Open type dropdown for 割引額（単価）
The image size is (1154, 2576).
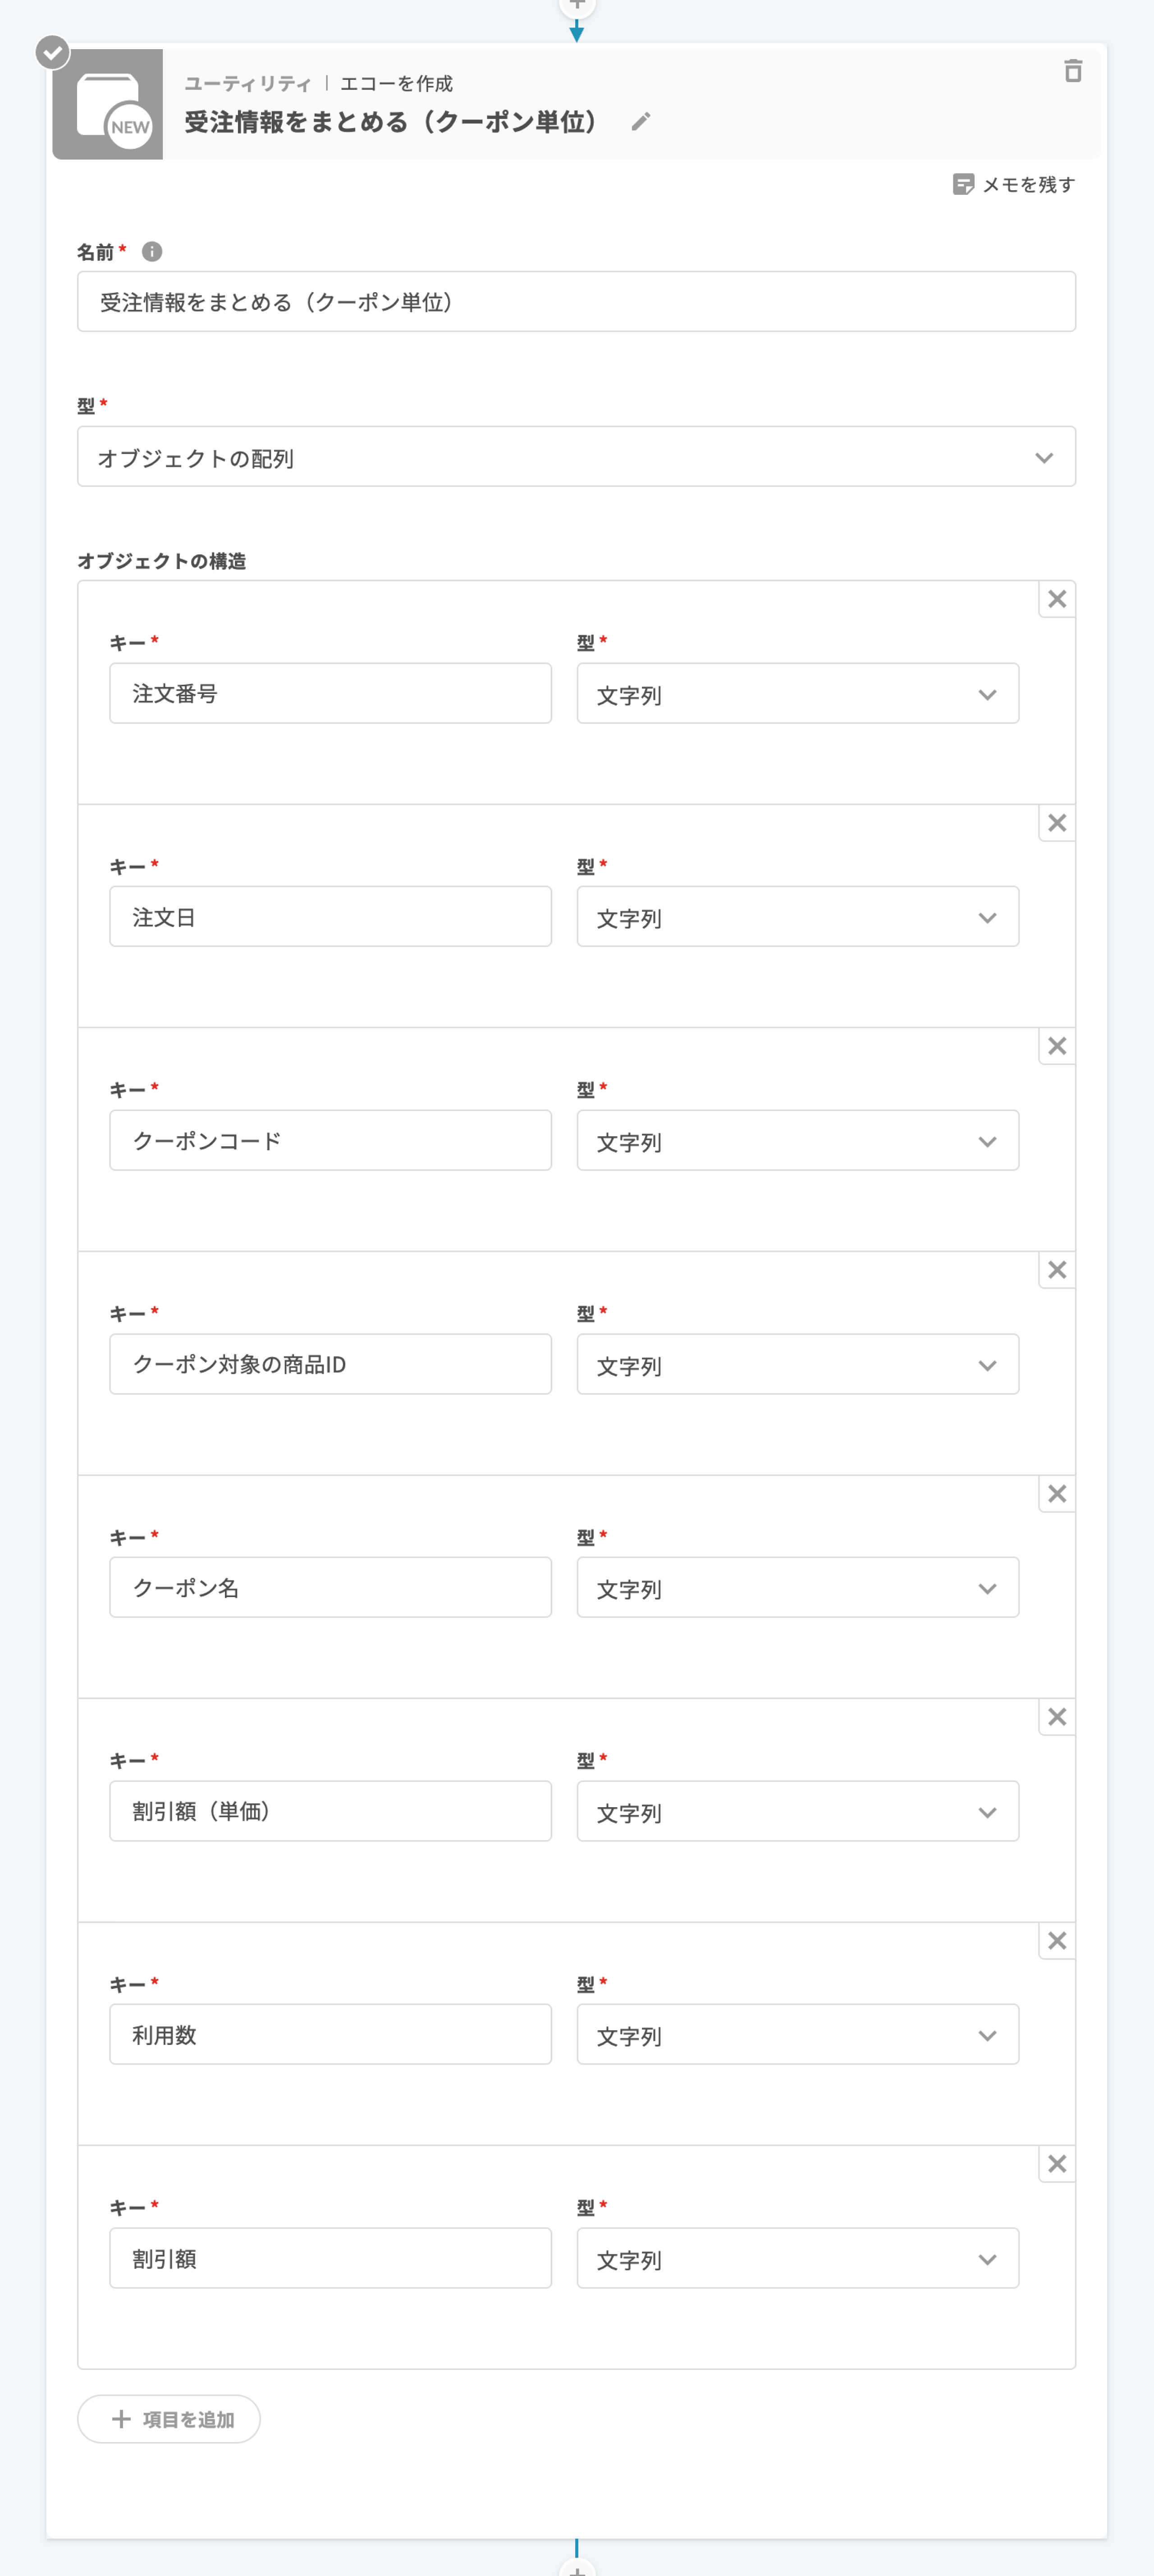click(x=797, y=1812)
